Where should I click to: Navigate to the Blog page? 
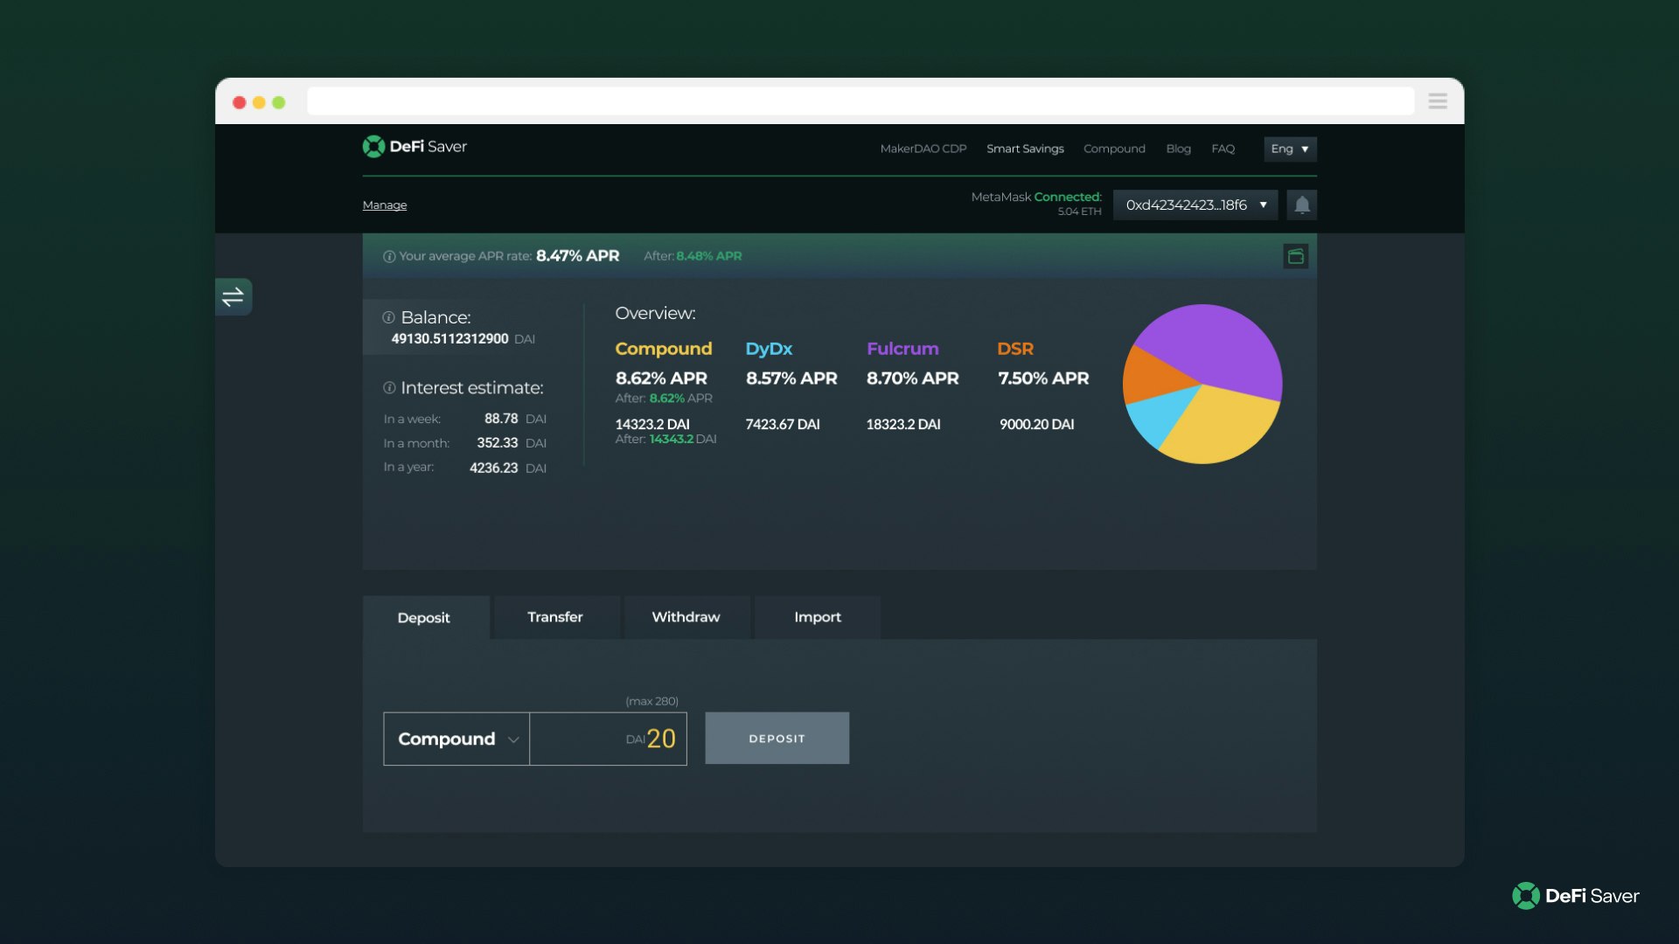pos(1179,149)
